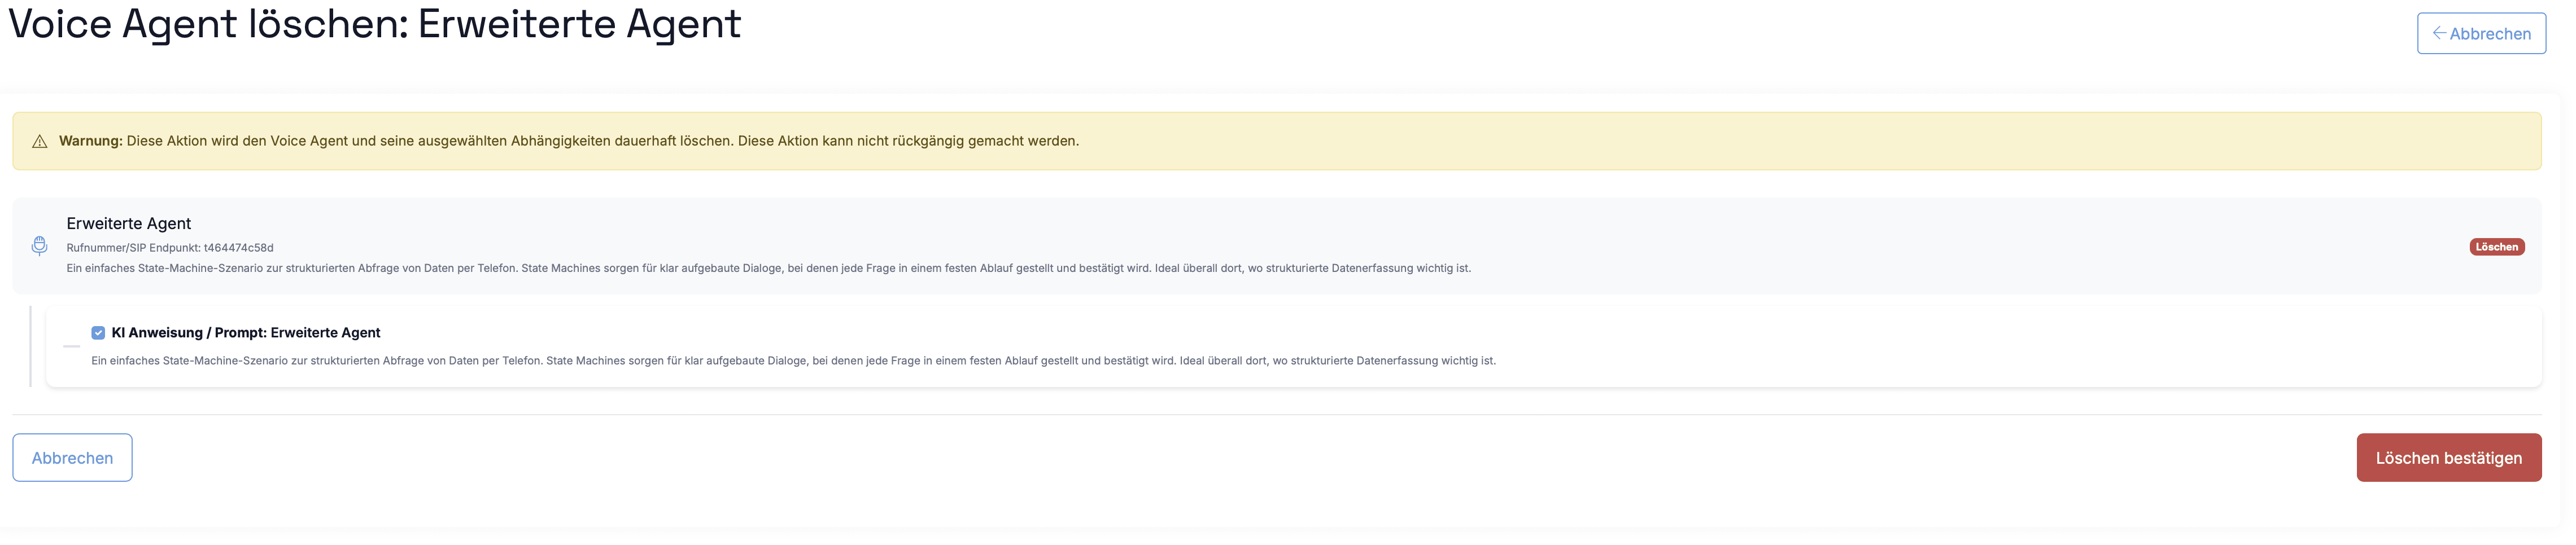Image resolution: width=2576 pixels, height=545 pixels.
Task: Click the red Löschen badge
Action: (2496, 247)
